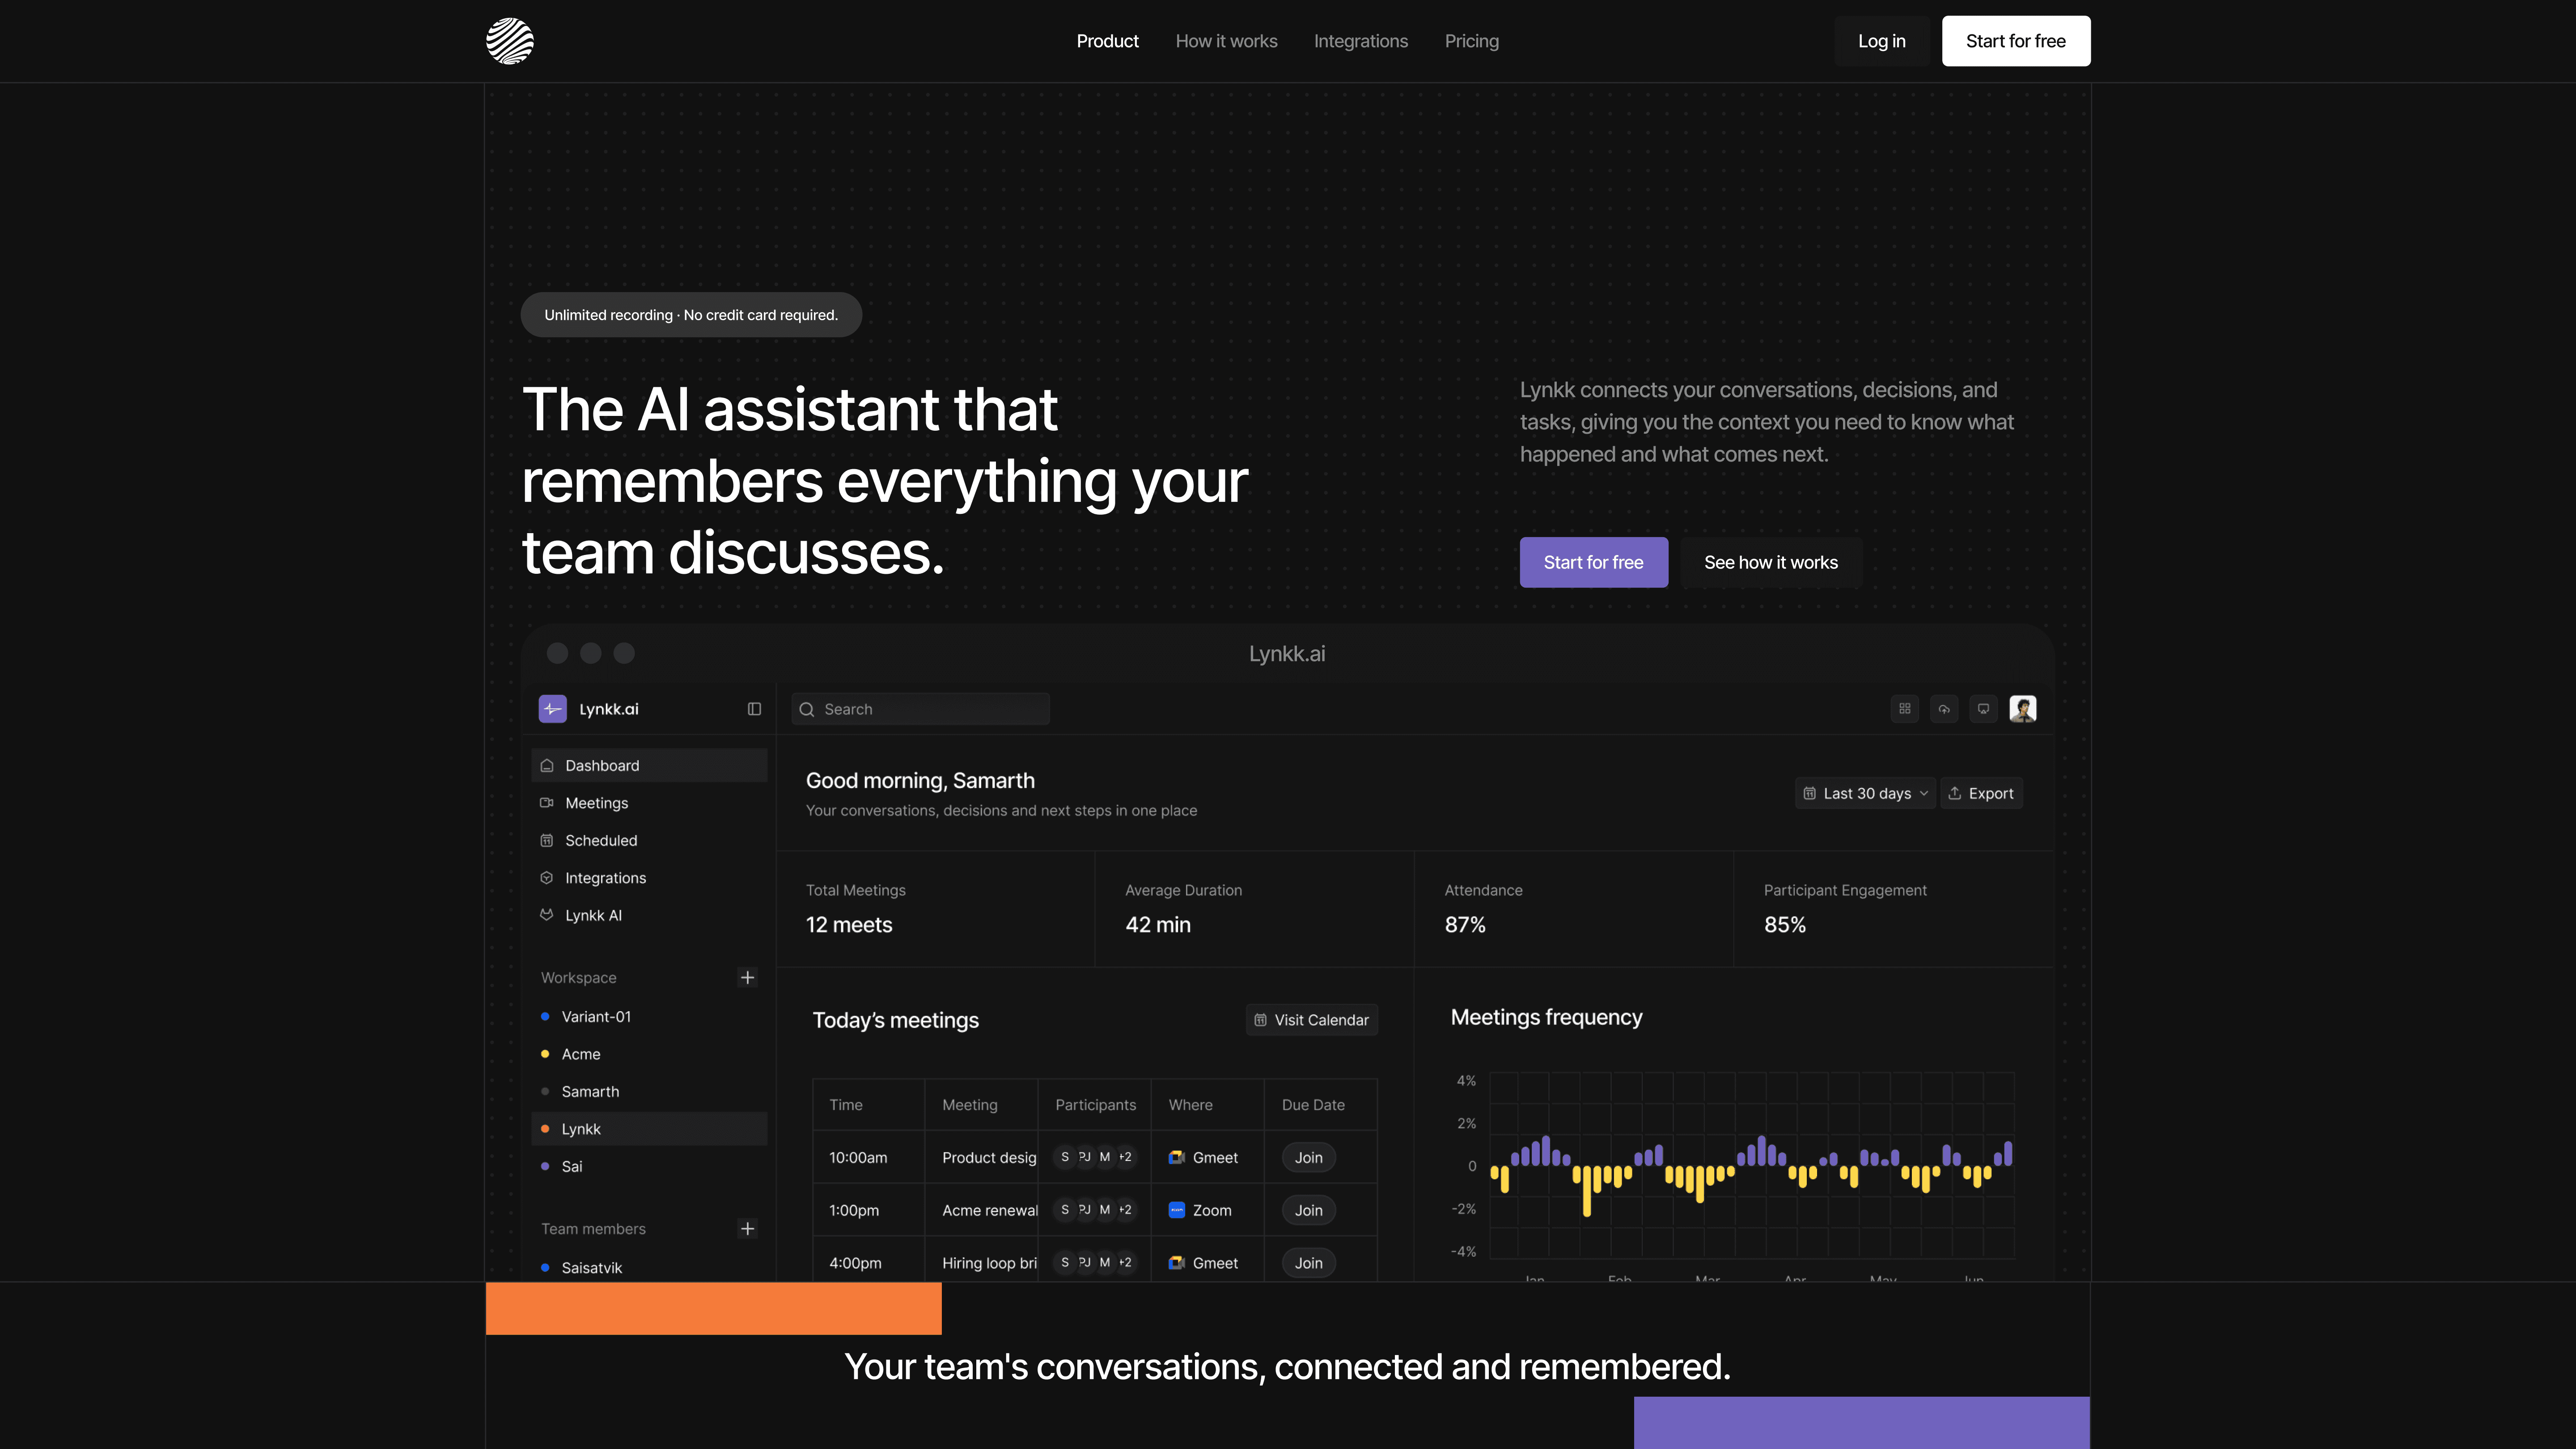Select the Lynkk workspace
The height and width of the screenshot is (1449, 2576).
pyautogui.click(x=650, y=1129)
